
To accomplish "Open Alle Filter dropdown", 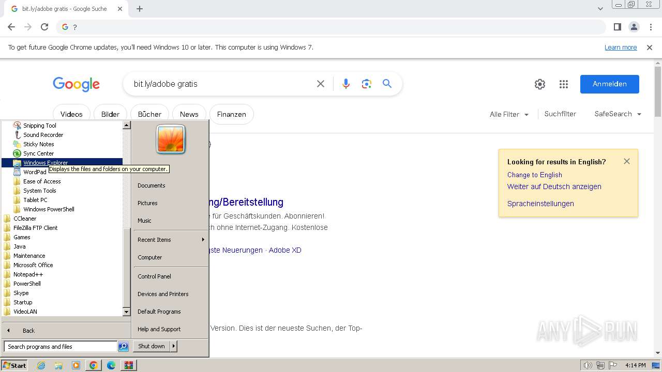I will click(x=509, y=114).
